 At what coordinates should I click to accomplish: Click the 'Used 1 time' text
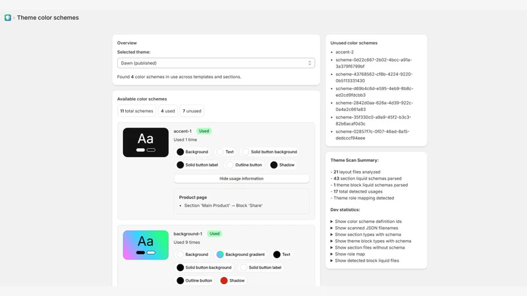[x=186, y=139]
